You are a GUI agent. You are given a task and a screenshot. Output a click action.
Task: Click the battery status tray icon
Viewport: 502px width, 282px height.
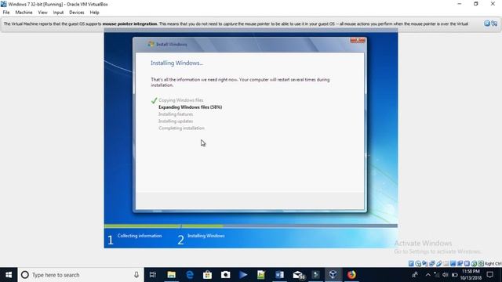(x=454, y=275)
